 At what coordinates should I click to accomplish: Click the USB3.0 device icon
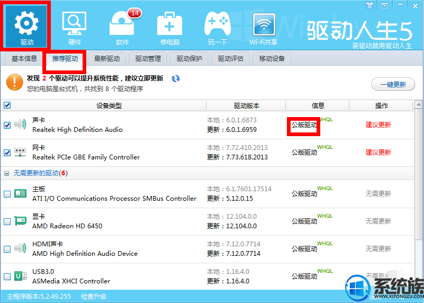pyautogui.click(x=20, y=276)
